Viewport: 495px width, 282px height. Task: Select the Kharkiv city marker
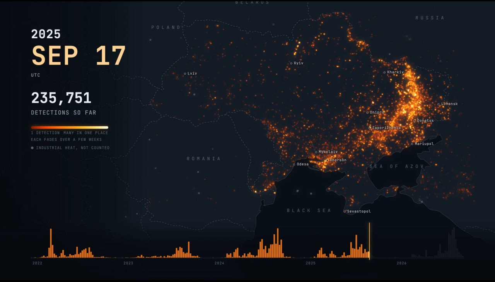point(384,72)
